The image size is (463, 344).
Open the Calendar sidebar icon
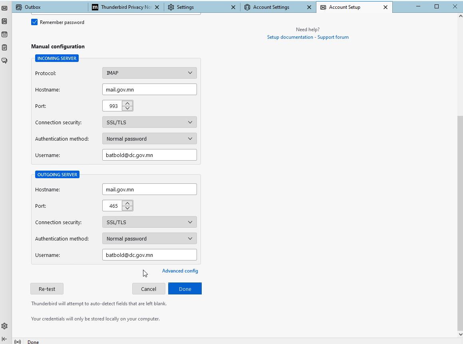[x=4, y=34]
